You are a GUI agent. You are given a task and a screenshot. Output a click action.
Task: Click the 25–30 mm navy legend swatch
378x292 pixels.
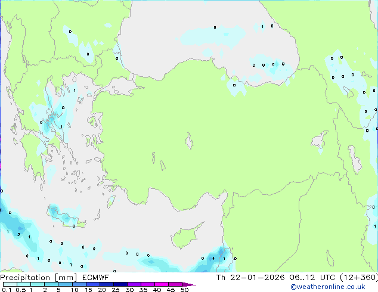(x=120, y=284)
